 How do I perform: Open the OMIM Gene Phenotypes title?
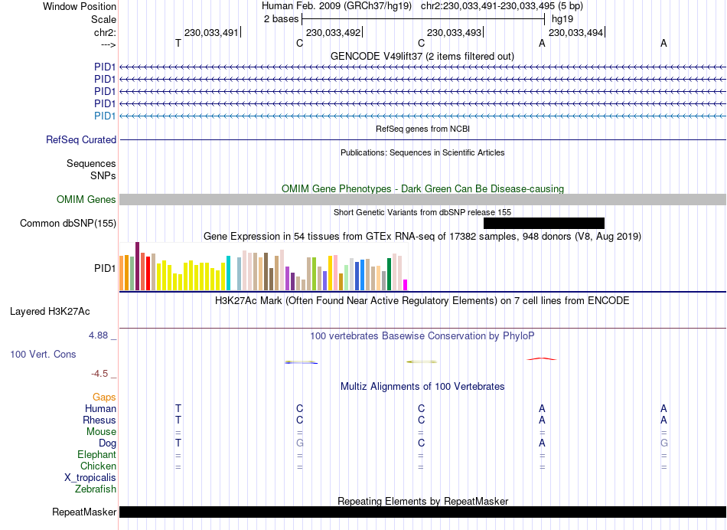[422, 189]
